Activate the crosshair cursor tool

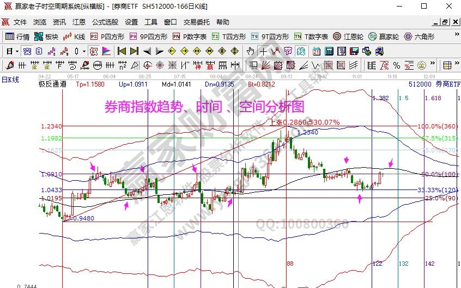[263, 51]
